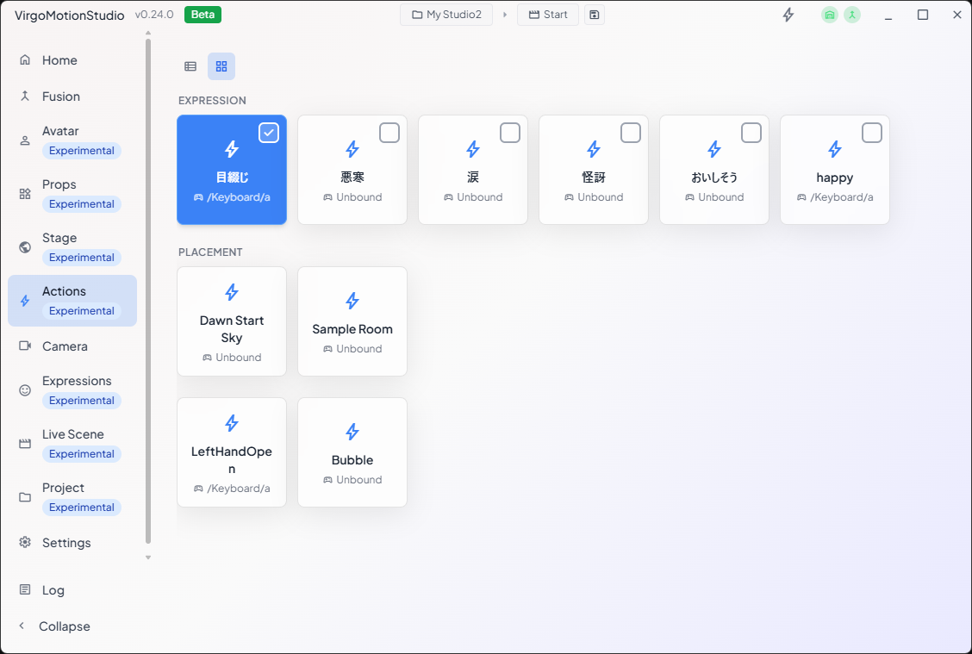This screenshot has width=972, height=654.
Task: Click the Experimental badge under Live Scene
Action: [82, 454]
